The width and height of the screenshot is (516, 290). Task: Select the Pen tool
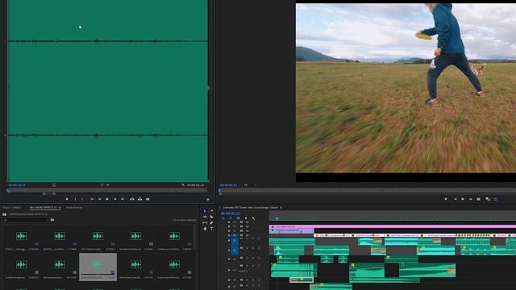(x=211, y=223)
